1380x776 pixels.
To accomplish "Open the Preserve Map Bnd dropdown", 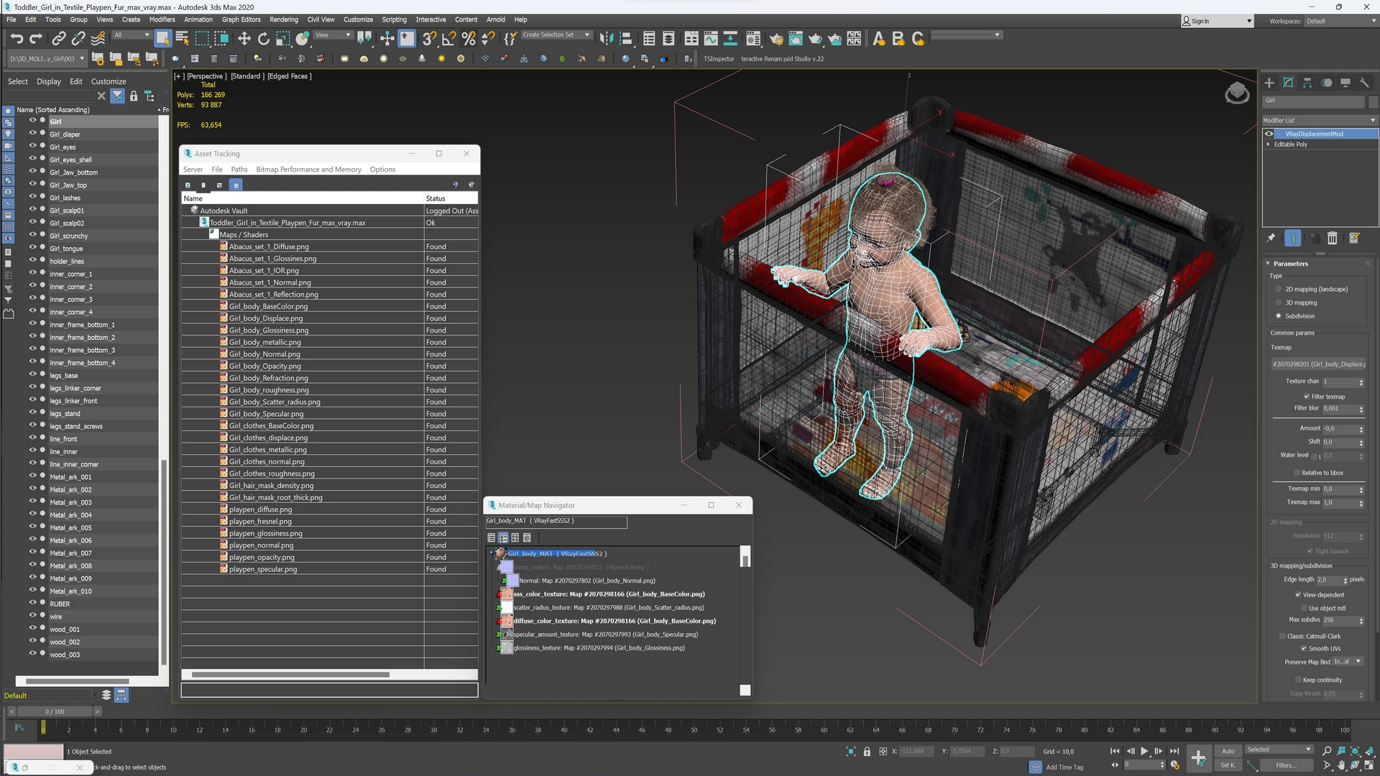I will (x=1348, y=662).
